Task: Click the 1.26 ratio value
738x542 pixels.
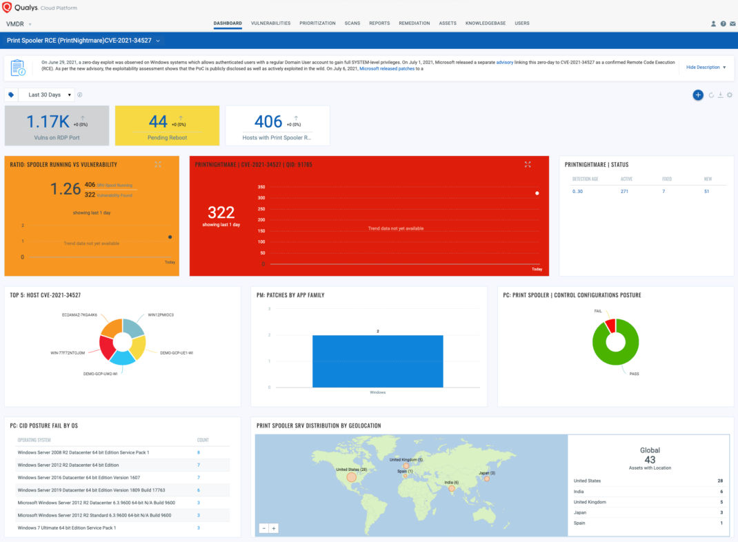Action: [66, 189]
